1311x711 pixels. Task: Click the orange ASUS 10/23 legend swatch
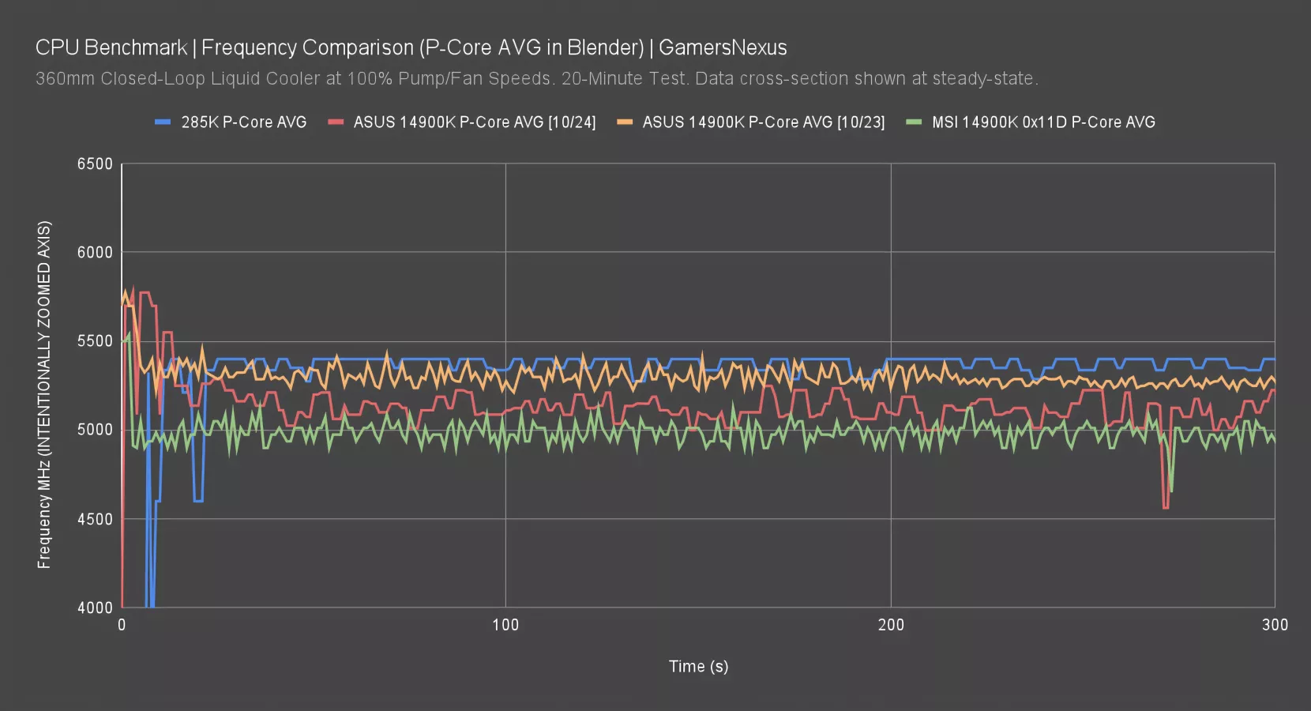tap(625, 122)
